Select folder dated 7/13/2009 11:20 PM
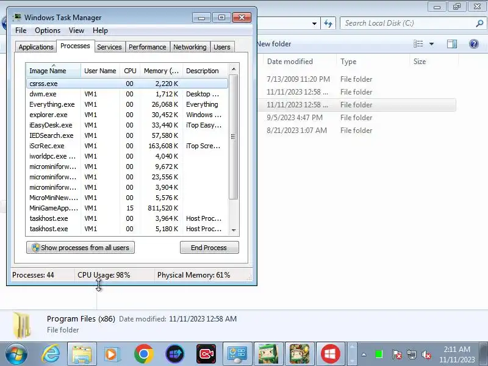The width and height of the screenshot is (488, 366). click(x=357, y=79)
